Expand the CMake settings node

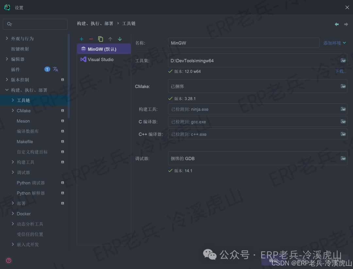coord(13,110)
